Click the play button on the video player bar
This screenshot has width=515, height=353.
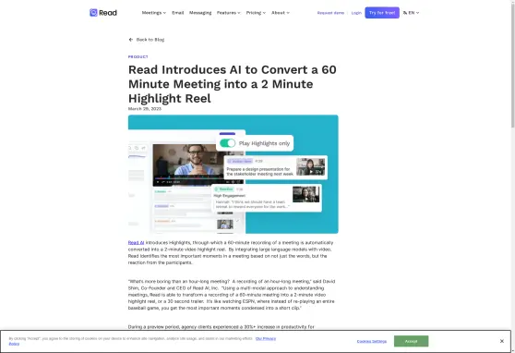(x=158, y=182)
